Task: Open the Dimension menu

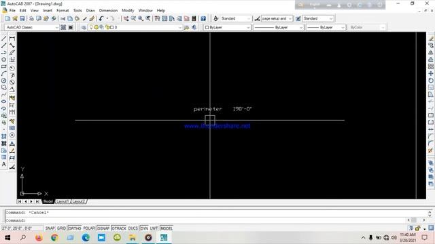Action: coord(108,11)
